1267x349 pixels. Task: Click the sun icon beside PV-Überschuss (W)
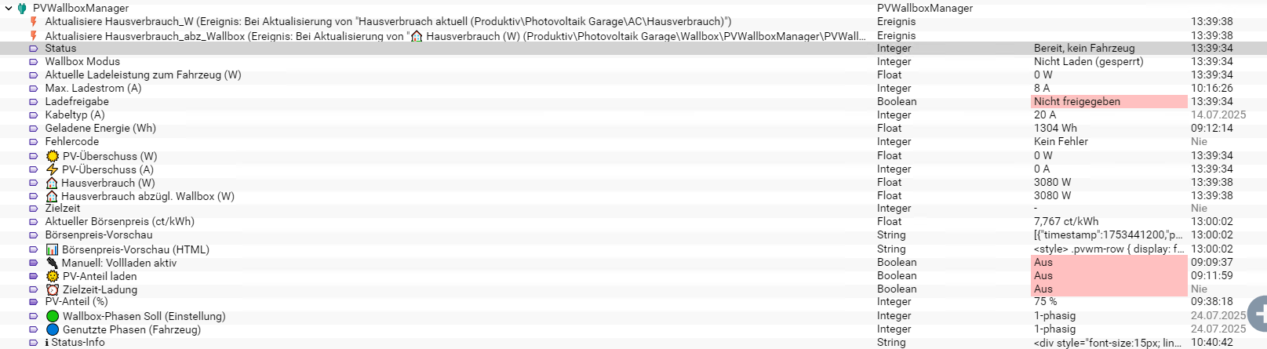coord(53,156)
